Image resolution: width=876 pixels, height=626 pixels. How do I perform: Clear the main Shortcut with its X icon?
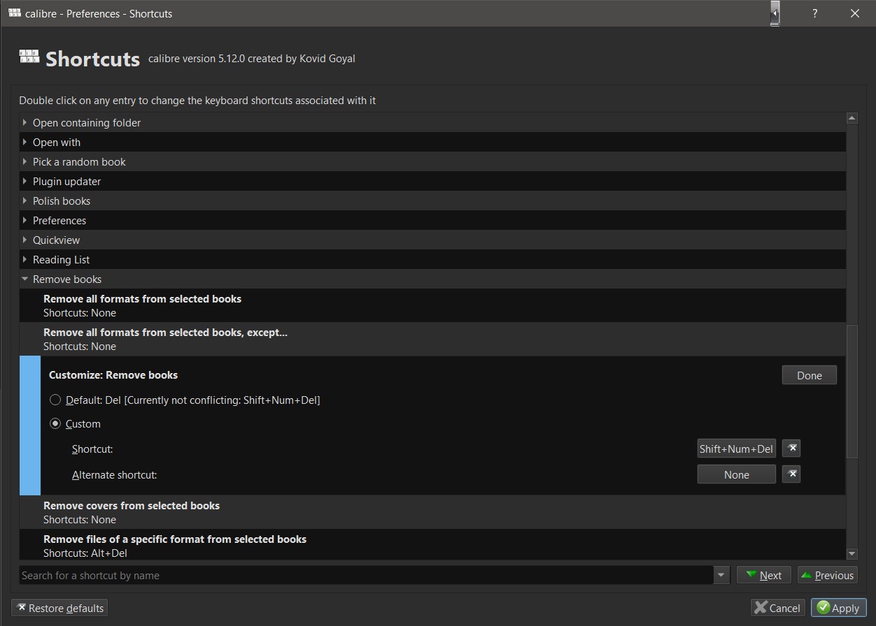coord(791,449)
